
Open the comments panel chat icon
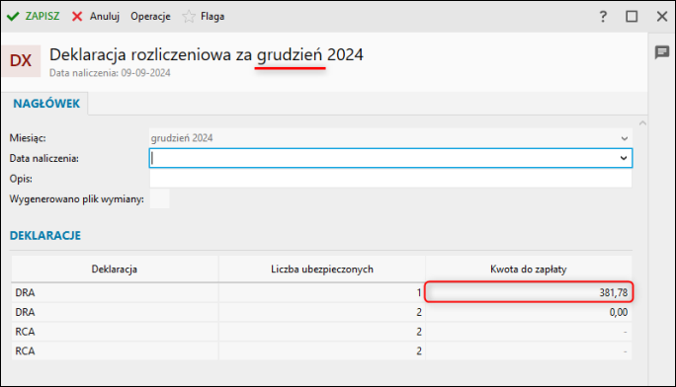click(x=662, y=52)
